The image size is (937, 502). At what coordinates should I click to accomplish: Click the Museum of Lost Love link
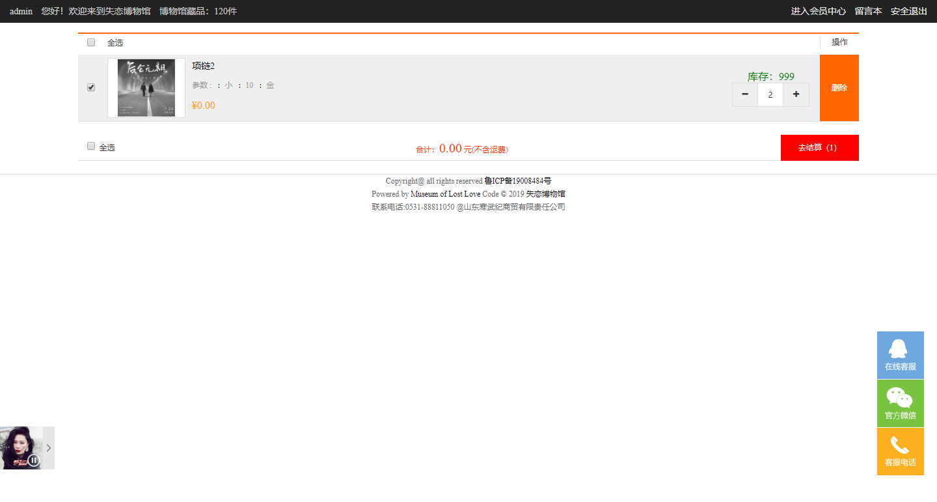(x=445, y=194)
